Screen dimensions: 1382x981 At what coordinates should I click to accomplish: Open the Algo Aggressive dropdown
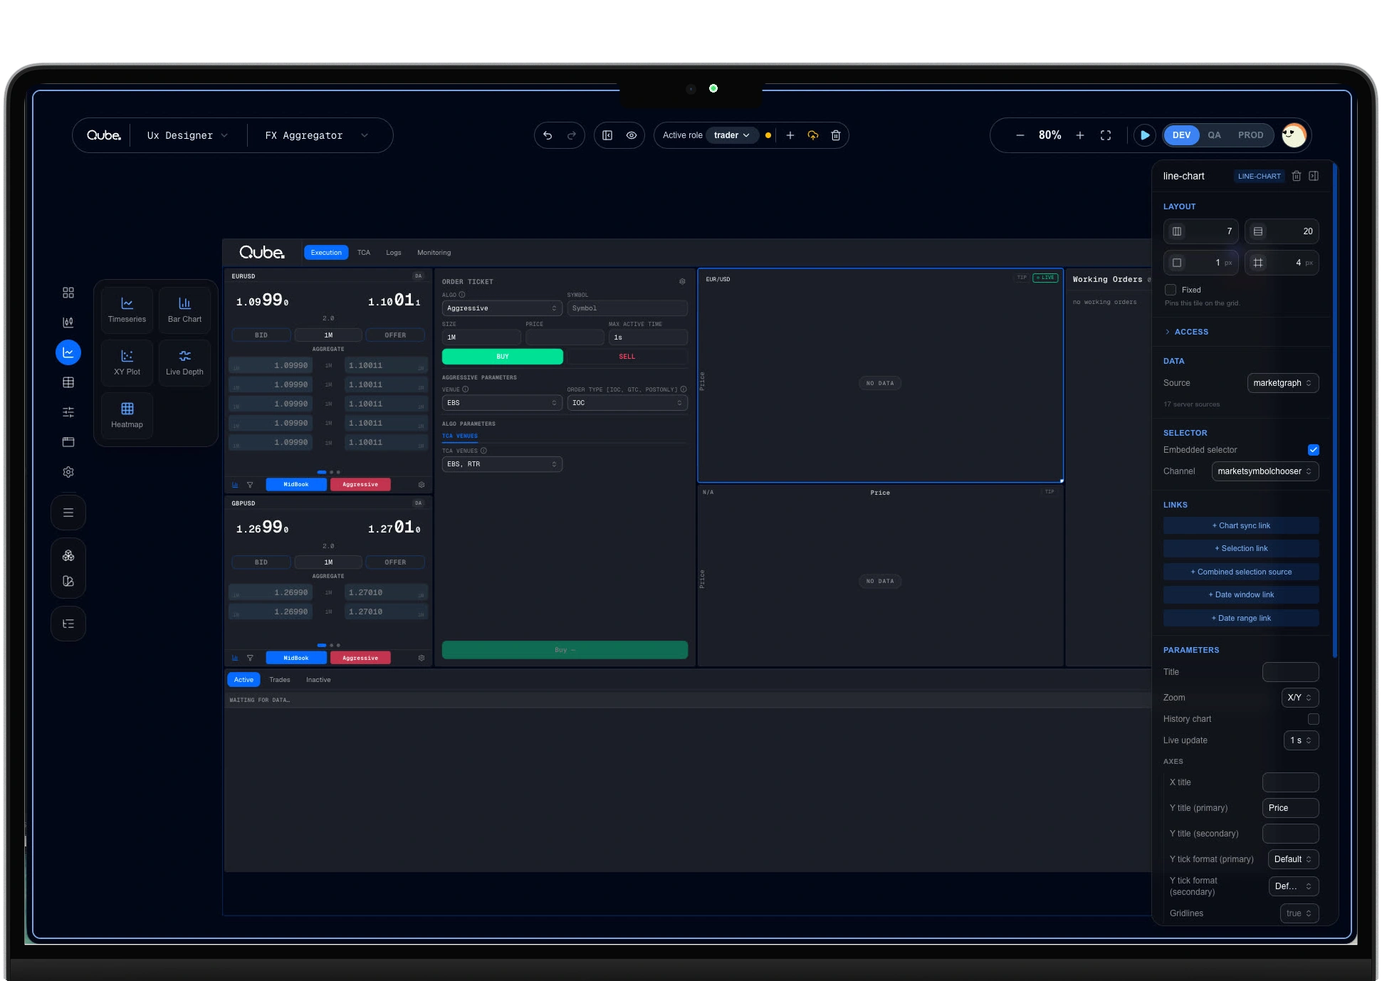(502, 308)
